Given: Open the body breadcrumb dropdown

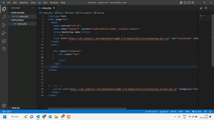Looking at the screenshot, I should coord(69,13).
